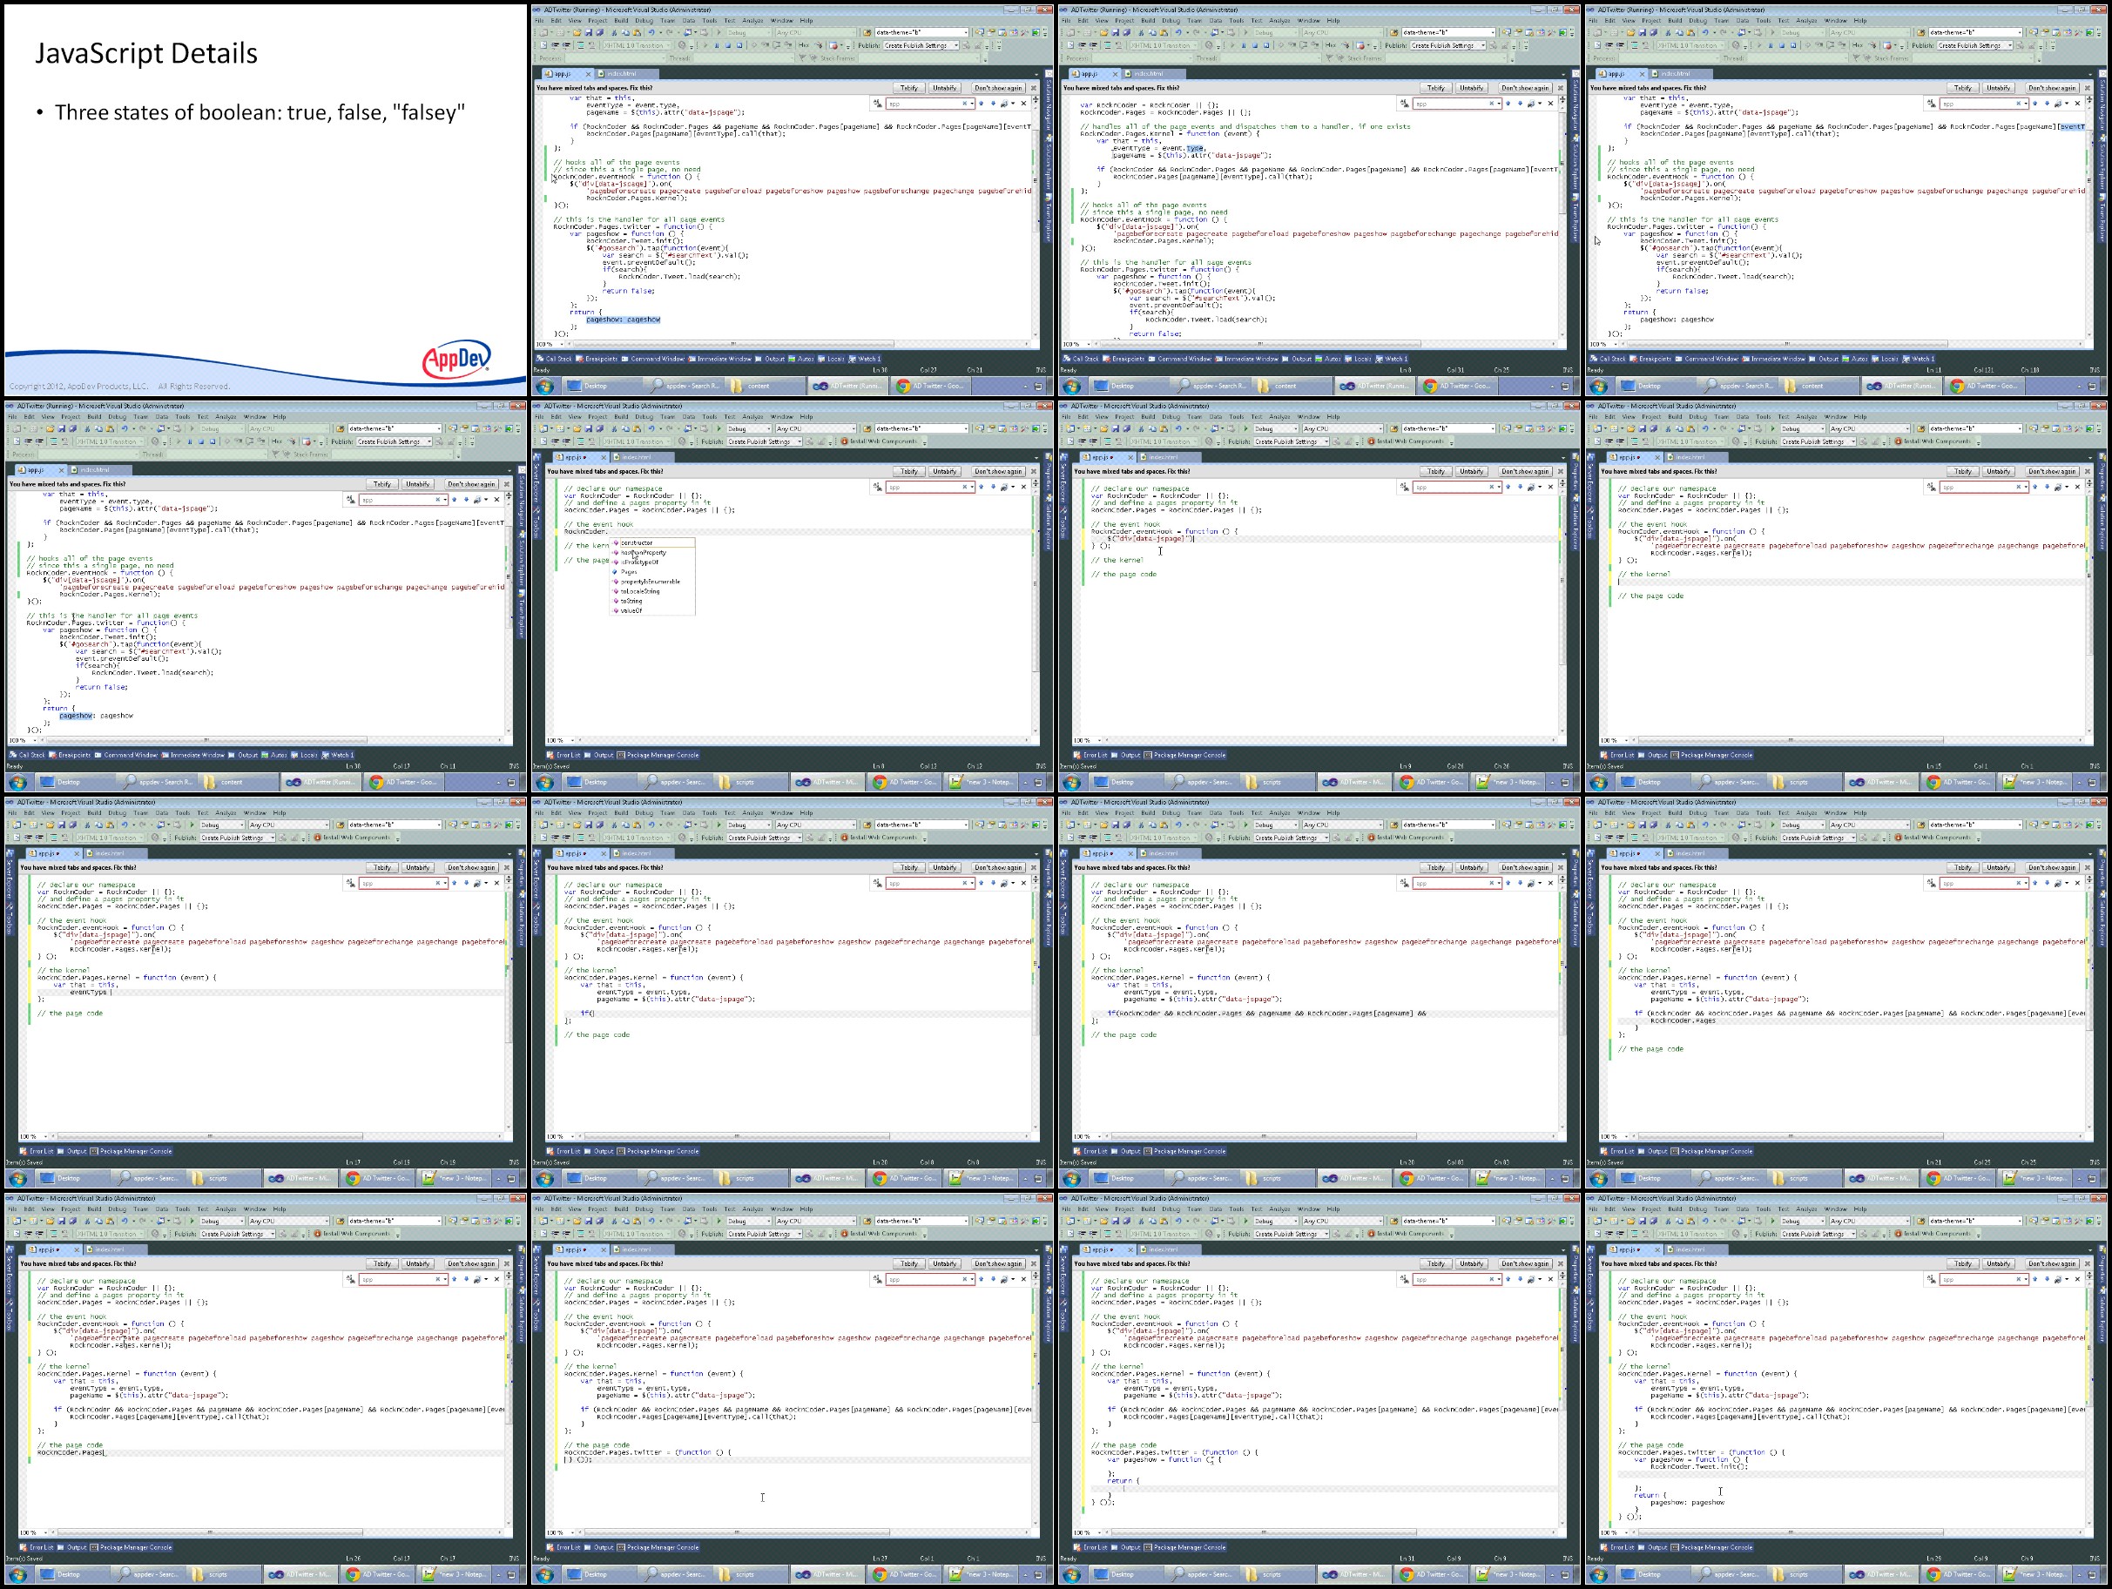Click the editor vertical scrollbar in the Ln 29 frame
Viewport: 2112px width, 1589px height.
[x=2089, y=1403]
